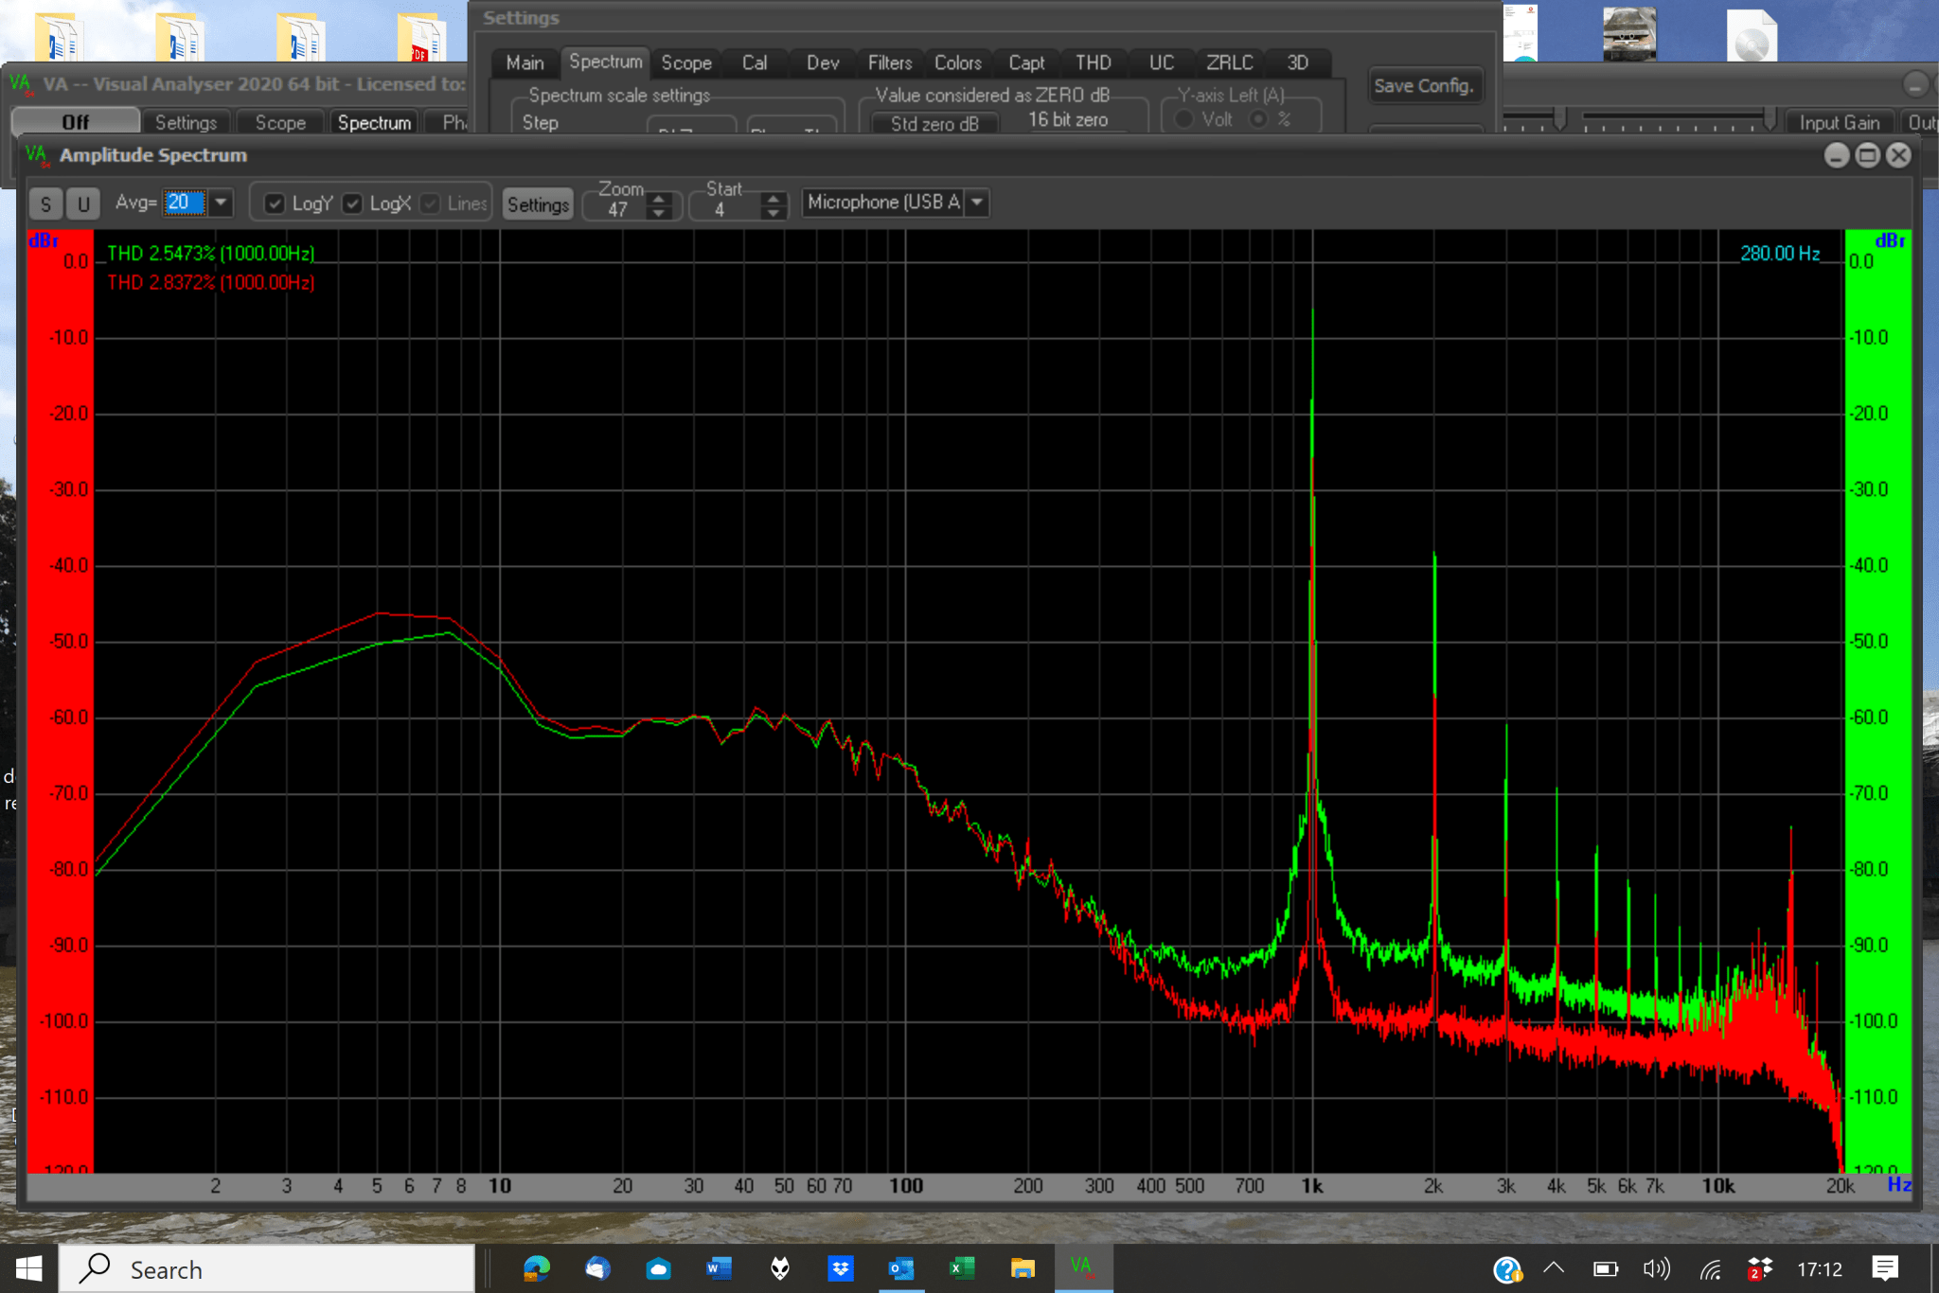
Task: Open the Mail app taskbar icon
Action: pos(597,1268)
